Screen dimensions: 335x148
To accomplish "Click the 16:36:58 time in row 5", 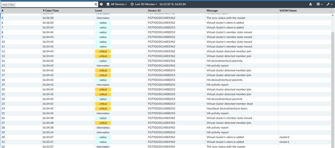I will click(x=48, y=18).
